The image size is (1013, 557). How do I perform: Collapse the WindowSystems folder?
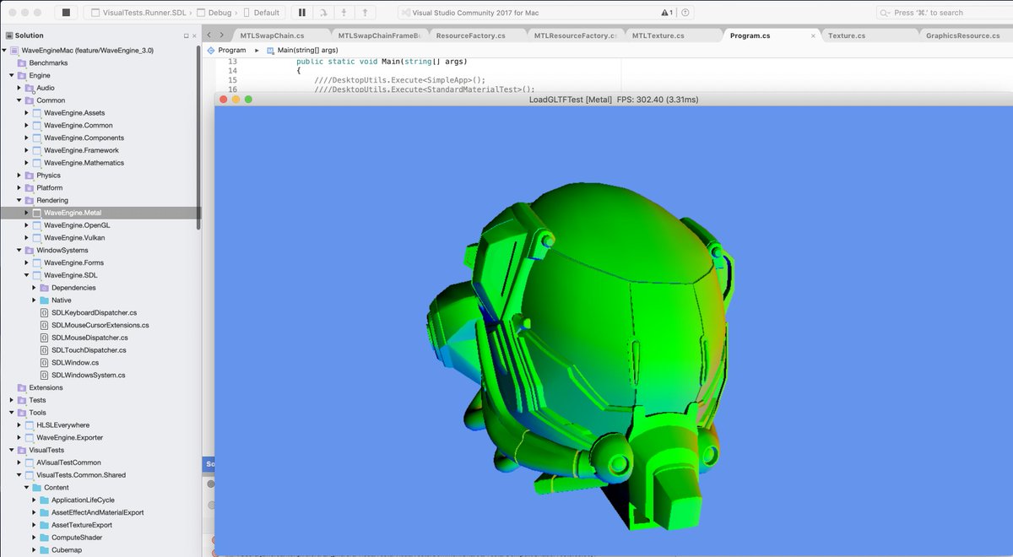(19, 250)
